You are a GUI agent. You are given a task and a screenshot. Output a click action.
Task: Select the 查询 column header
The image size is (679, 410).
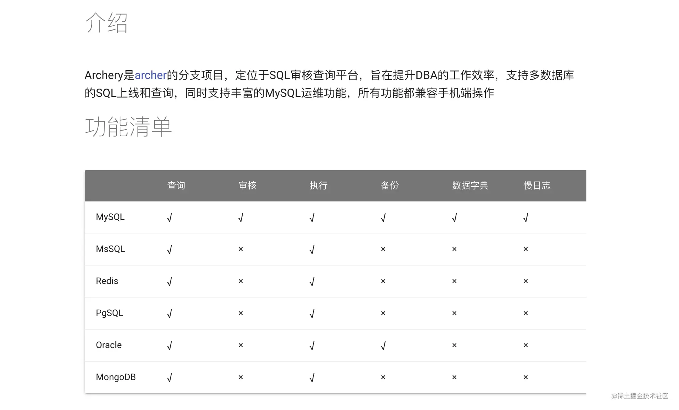[176, 185]
